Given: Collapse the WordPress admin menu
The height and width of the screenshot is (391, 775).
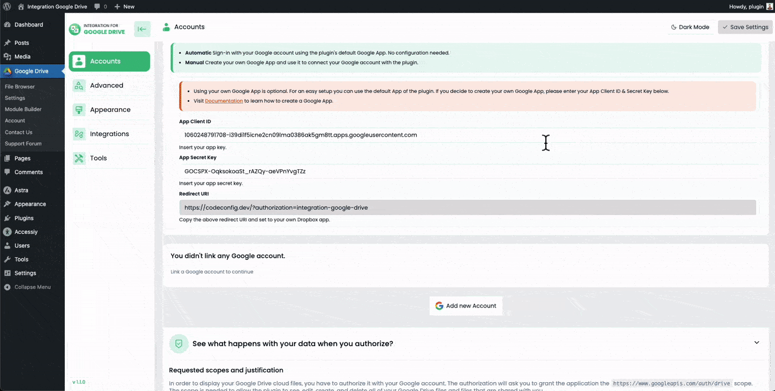Looking at the screenshot, I should tap(28, 287).
